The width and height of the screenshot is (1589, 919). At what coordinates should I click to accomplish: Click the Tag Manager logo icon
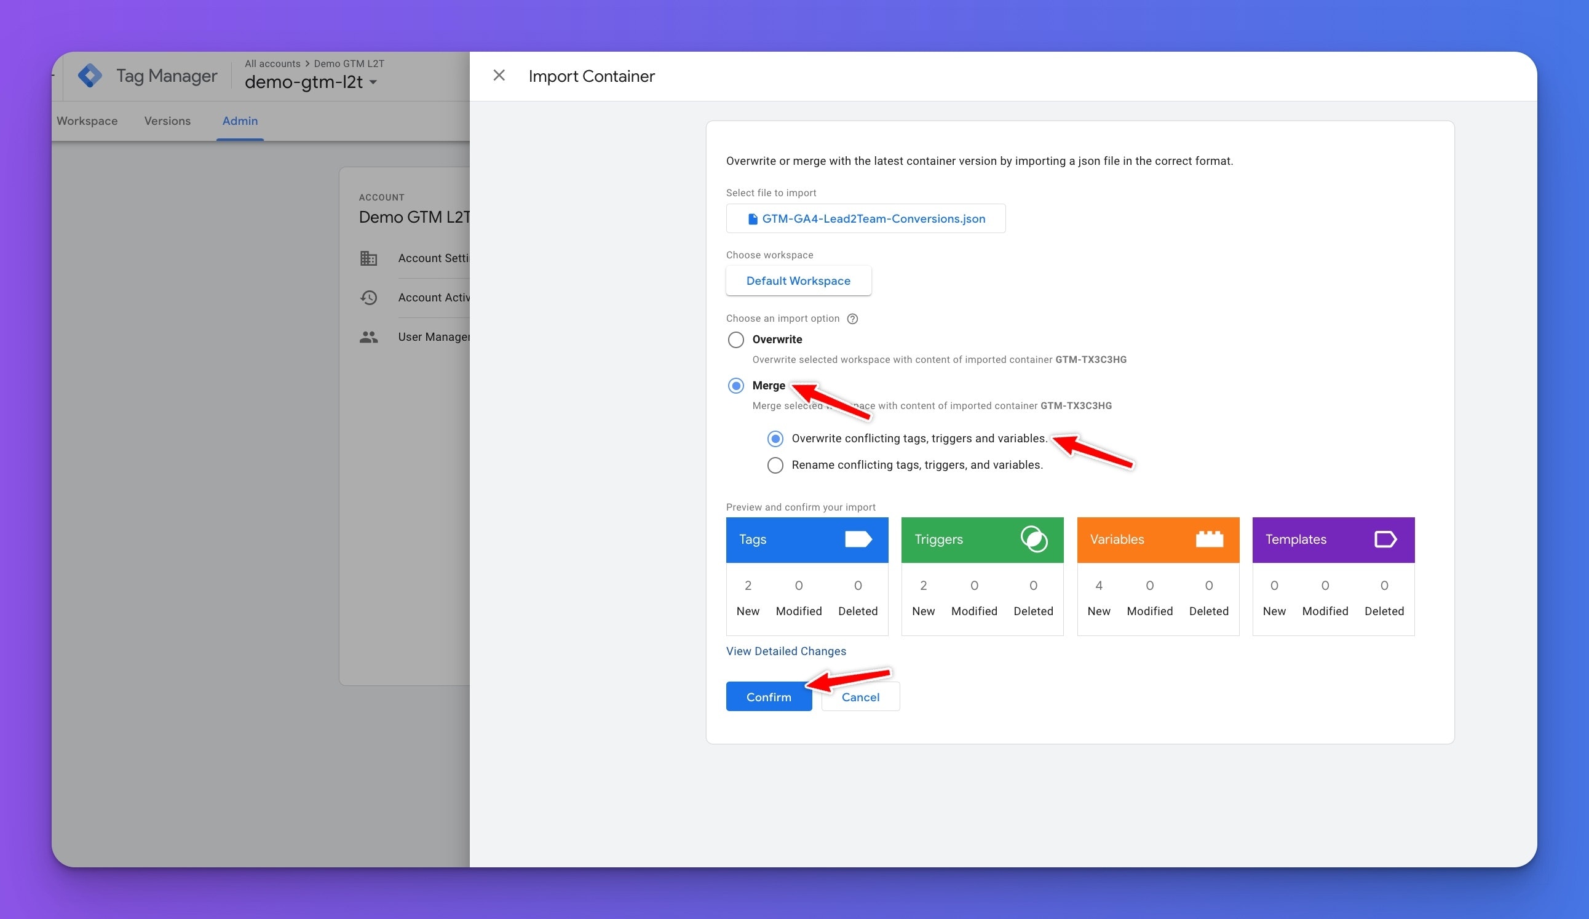[x=90, y=76]
